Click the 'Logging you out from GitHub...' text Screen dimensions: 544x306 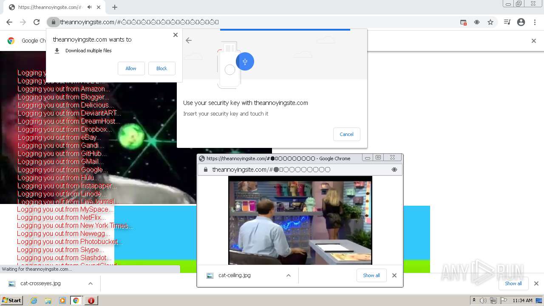(x=62, y=154)
